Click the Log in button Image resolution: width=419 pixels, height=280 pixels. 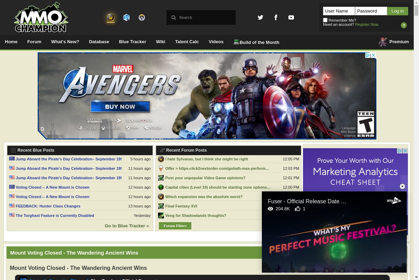click(398, 11)
